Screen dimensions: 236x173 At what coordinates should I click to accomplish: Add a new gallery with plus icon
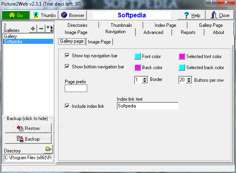point(33,28)
